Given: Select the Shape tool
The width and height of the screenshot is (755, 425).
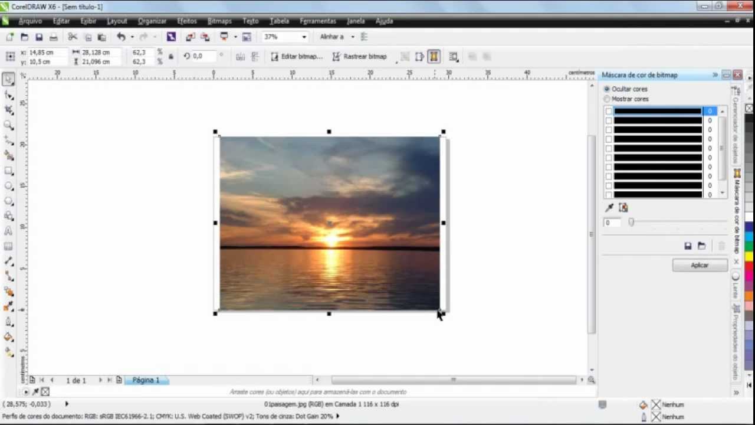Looking at the screenshot, I should click(x=8, y=94).
